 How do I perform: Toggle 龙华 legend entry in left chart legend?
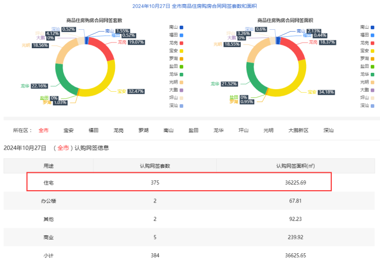tap(176, 74)
